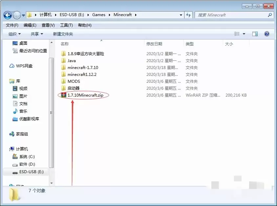This screenshot has width=277, height=206.
Task: Open 系统 (C:) drive
Action: [27, 156]
